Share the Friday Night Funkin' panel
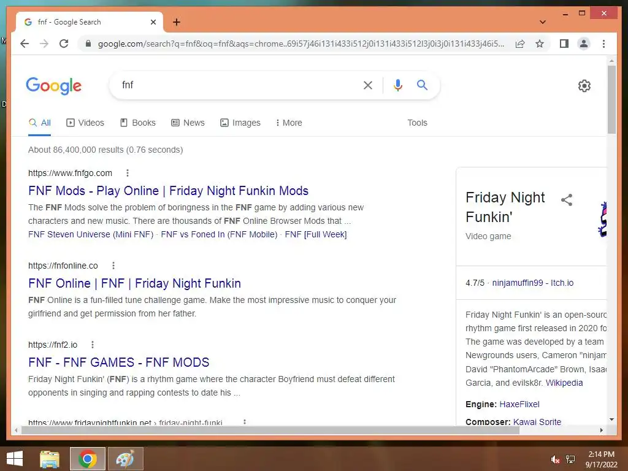 click(x=566, y=199)
